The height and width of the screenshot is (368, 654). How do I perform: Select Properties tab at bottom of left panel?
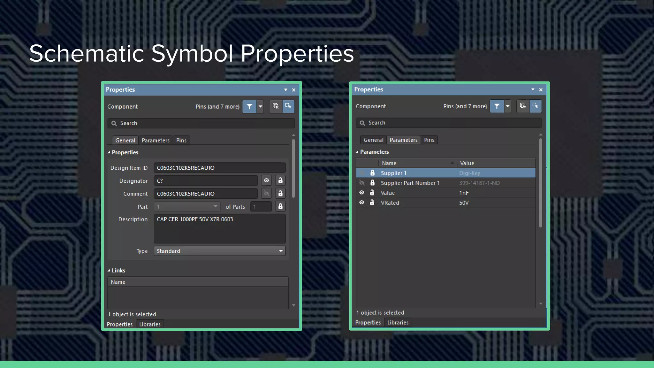click(120, 324)
